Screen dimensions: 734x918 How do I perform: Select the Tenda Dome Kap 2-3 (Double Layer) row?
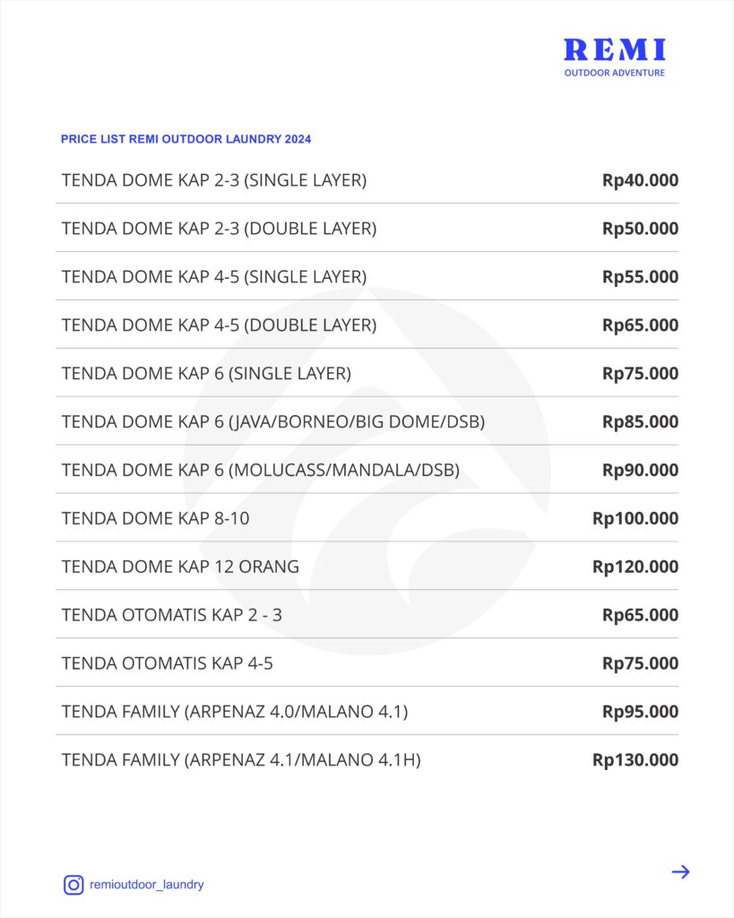pyautogui.click(x=367, y=229)
